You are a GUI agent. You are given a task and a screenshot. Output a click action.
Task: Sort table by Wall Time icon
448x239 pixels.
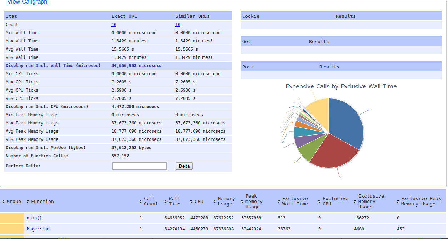tap(166, 202)
